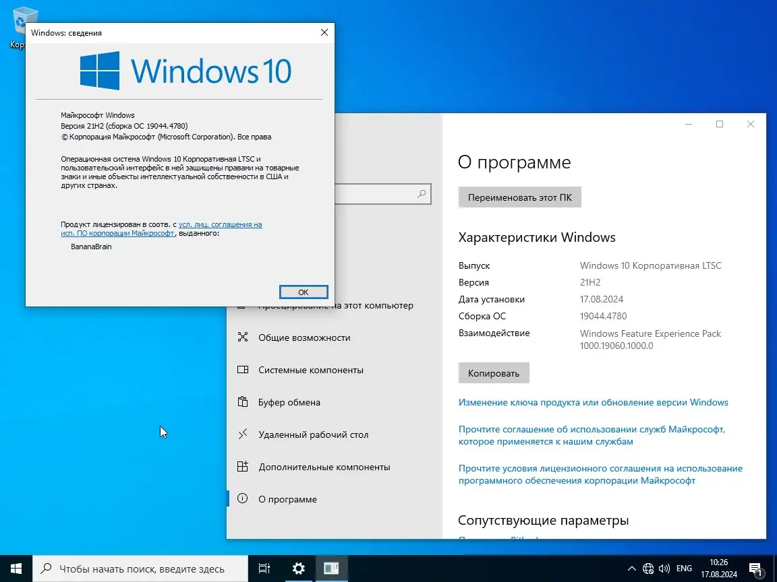Click the Системные компоненты icon
The height and width of the screenshot is (582, 777).
pos(242,369)
